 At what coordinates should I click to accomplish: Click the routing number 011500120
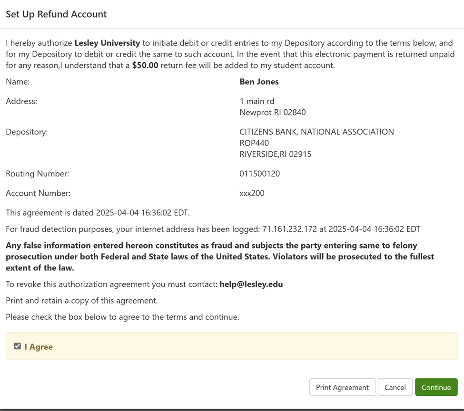click(x=259, y=174)
